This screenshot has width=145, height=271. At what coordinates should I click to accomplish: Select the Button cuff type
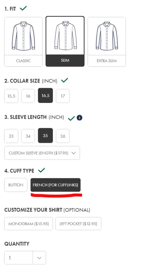16,185
